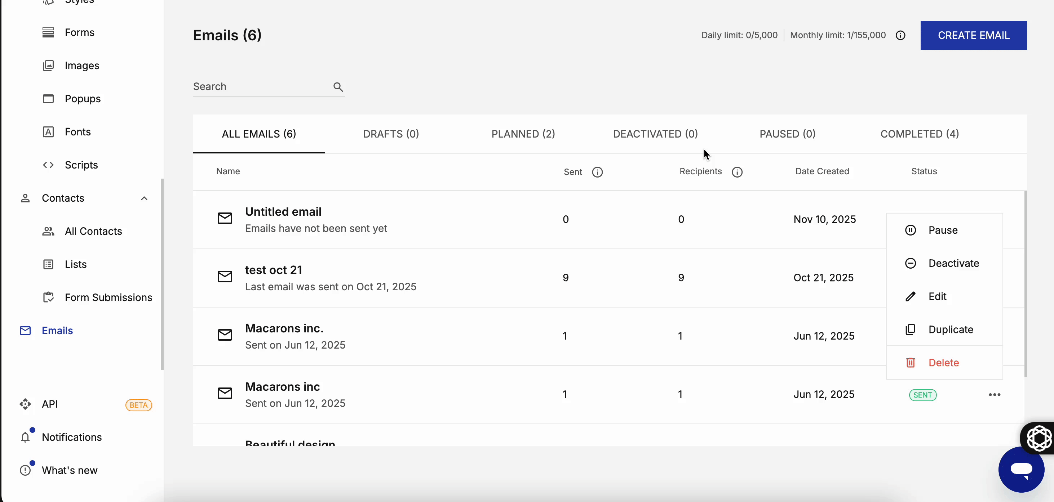Open Form Submissions in the sidebar

108,297
